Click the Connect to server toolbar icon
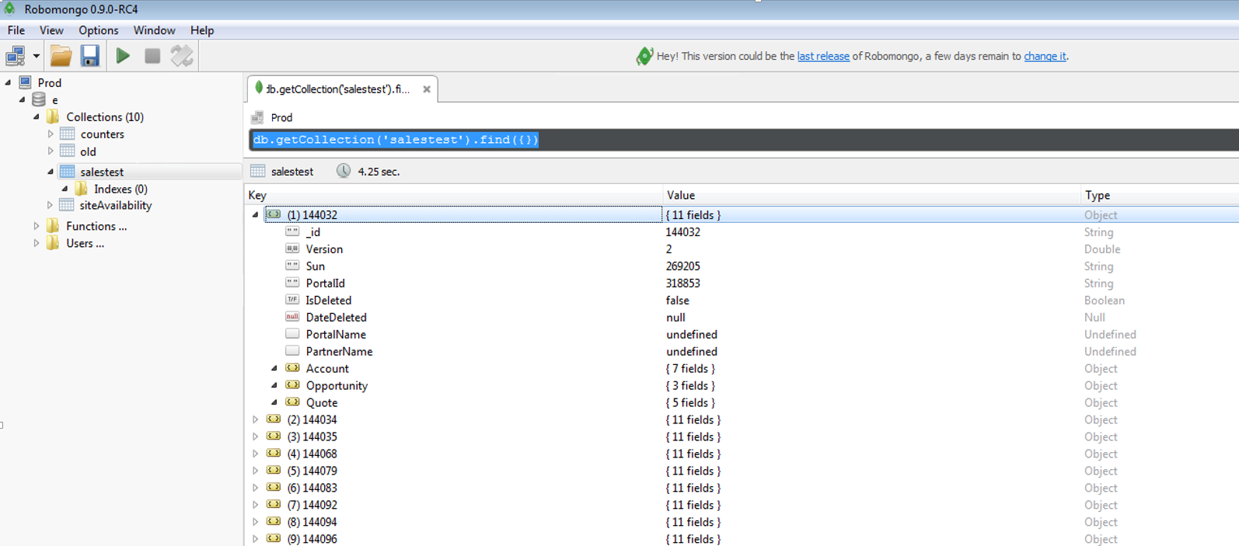Screen dimensions: 1239x546 (x=16, y=56)
